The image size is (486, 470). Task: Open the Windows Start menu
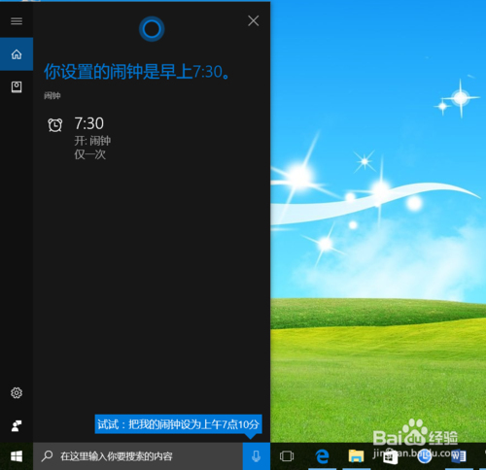click(x=17, y=456)
